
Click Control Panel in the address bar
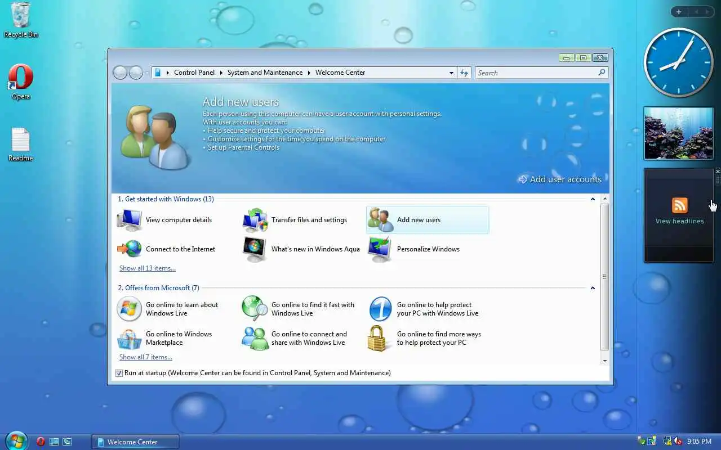click(194, 73)
